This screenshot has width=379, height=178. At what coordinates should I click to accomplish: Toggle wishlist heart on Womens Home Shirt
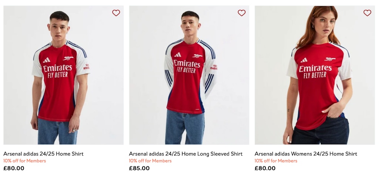(x=367, y=13)
